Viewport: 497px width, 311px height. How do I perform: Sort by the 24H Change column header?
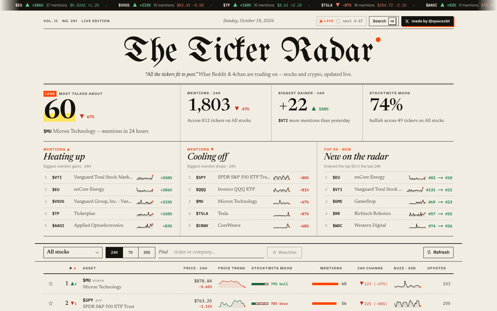[370, 268]
